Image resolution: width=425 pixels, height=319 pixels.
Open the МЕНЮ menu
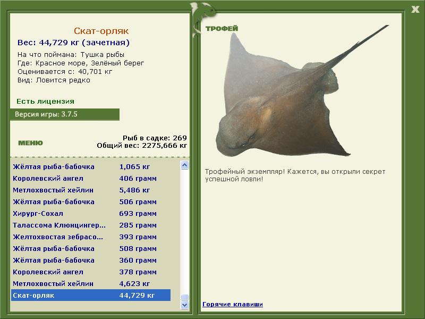30,143
